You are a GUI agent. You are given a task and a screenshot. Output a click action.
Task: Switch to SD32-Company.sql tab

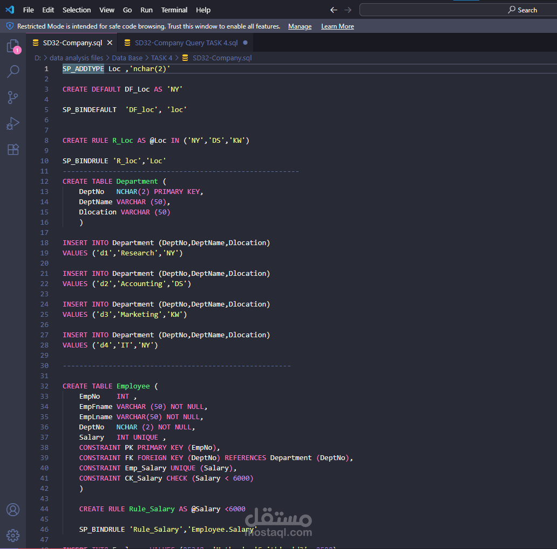[72, 43]
